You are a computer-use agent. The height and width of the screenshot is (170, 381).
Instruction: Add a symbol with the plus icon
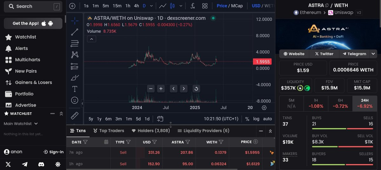(x=72, y=6)
